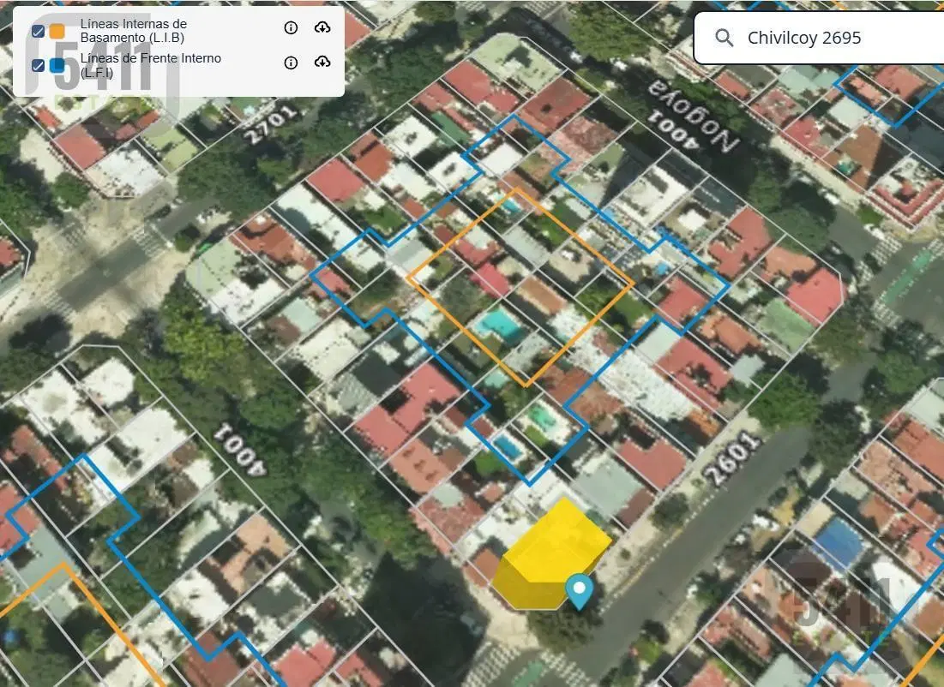The width and height of the screenshot is (944, 687).
Task: Click the blue L.F.I color swatch
Action: pyautogui.click(x=57, y=66)
